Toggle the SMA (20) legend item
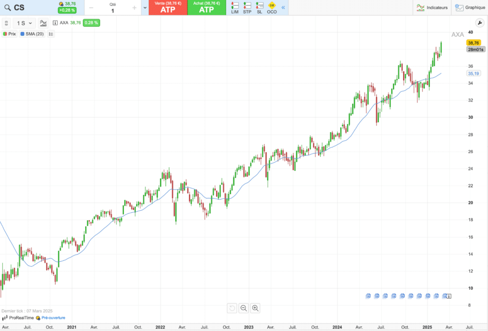 [32, 34]
